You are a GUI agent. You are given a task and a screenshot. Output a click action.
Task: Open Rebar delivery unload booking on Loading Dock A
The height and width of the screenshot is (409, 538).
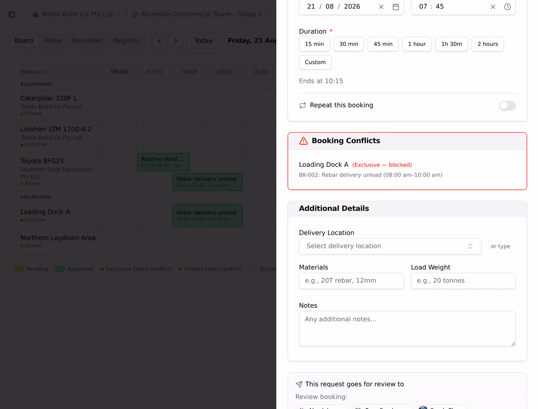click(x=207, y=216)
